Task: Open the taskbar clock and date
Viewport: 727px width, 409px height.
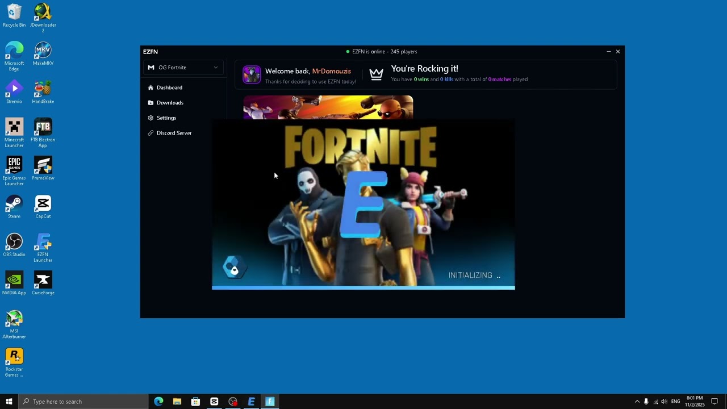Action: [x=695, y=402]
